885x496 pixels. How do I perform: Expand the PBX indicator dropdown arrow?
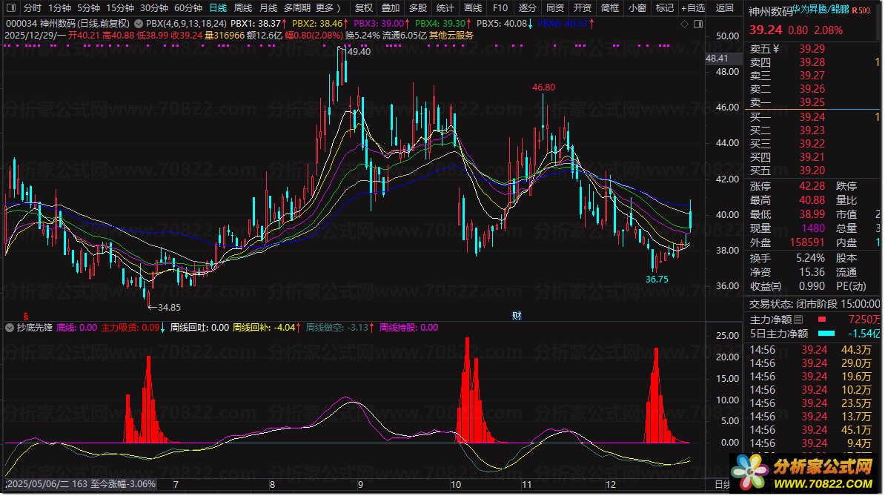(140, 24)
